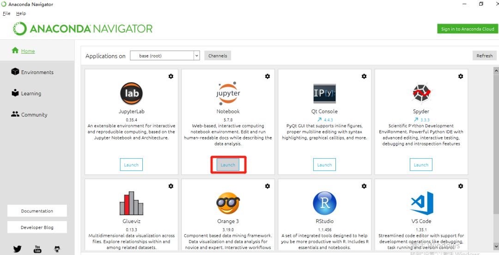The height and width of the screenshot is (255, 499).
Task: Click the Orange 3 smiley icon
Action: tap(228, 203)
